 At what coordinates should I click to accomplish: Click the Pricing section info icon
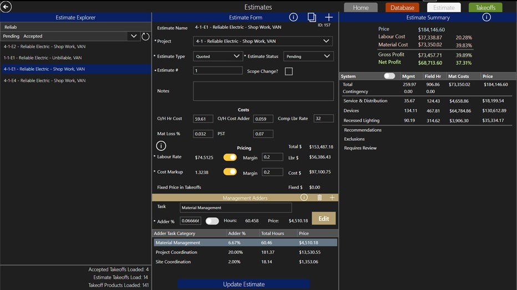(x=161, y=146)
